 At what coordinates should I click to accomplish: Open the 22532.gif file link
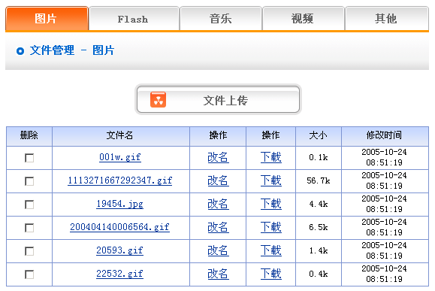coord(120,274)
